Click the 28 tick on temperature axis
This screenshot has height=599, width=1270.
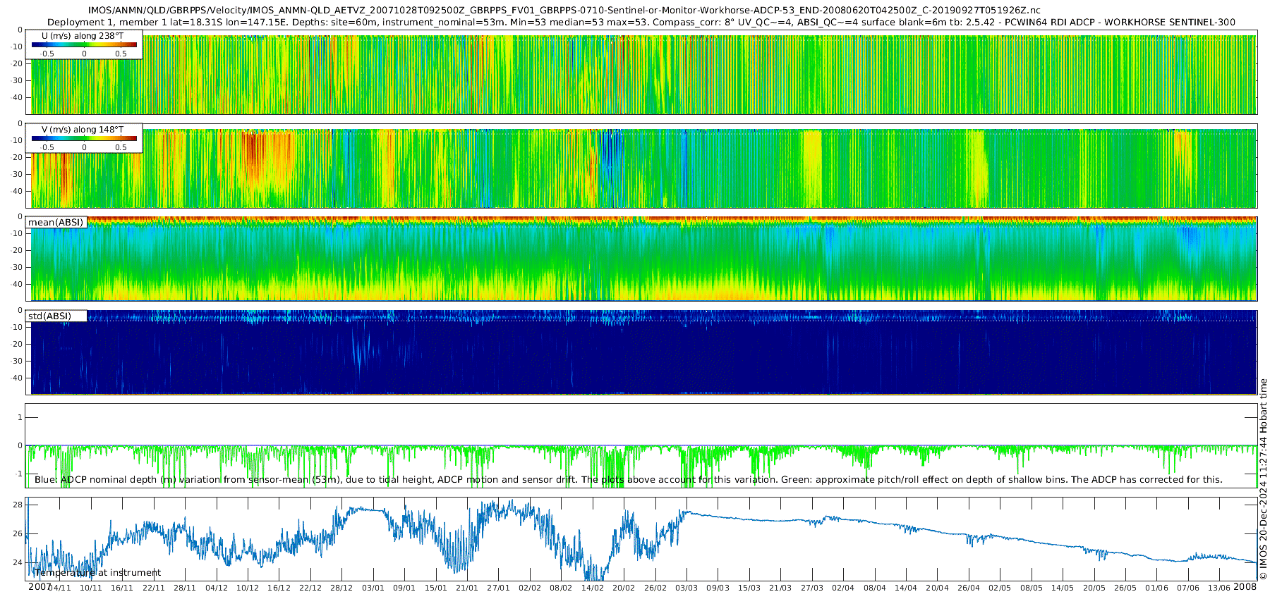[18, 505]
